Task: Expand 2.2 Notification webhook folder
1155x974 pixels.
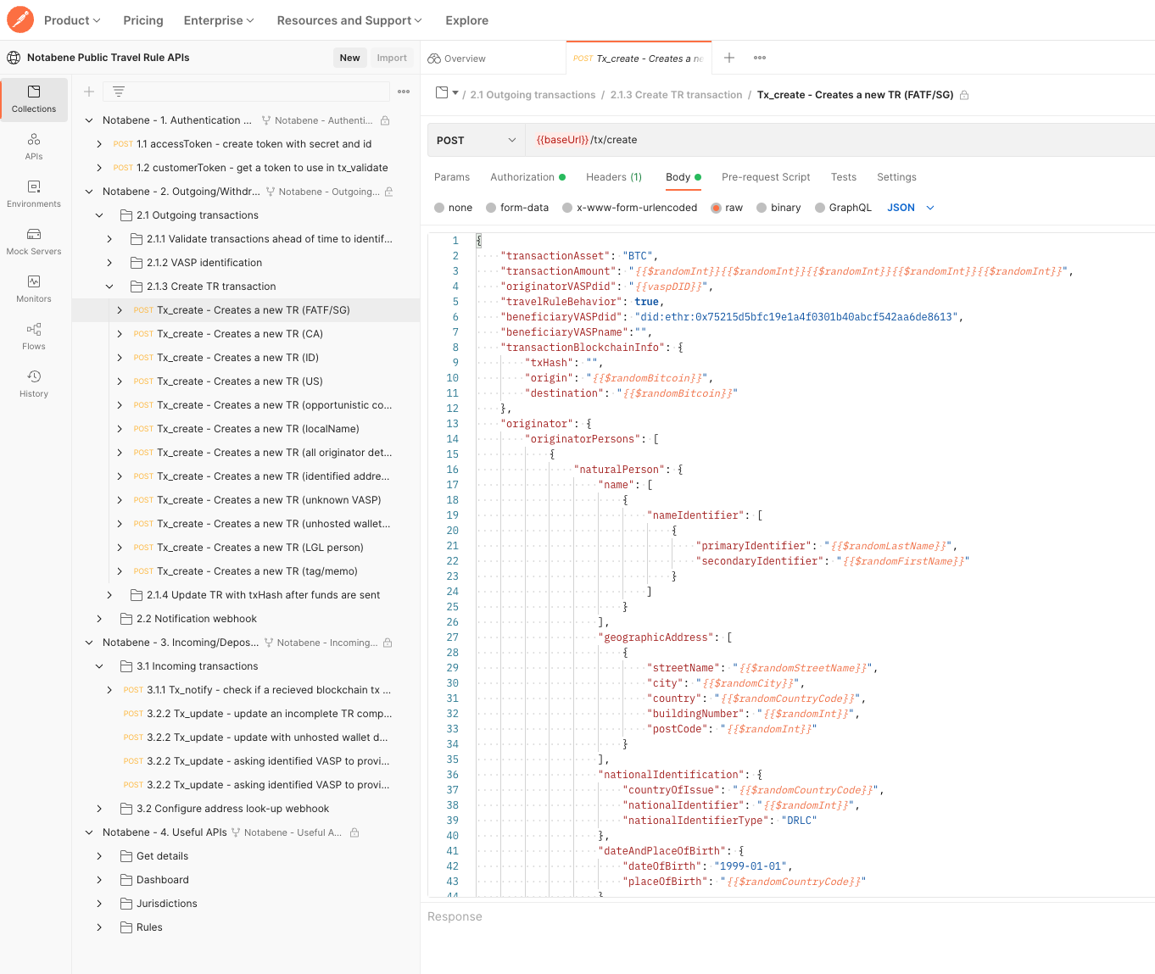Action: 99,619
